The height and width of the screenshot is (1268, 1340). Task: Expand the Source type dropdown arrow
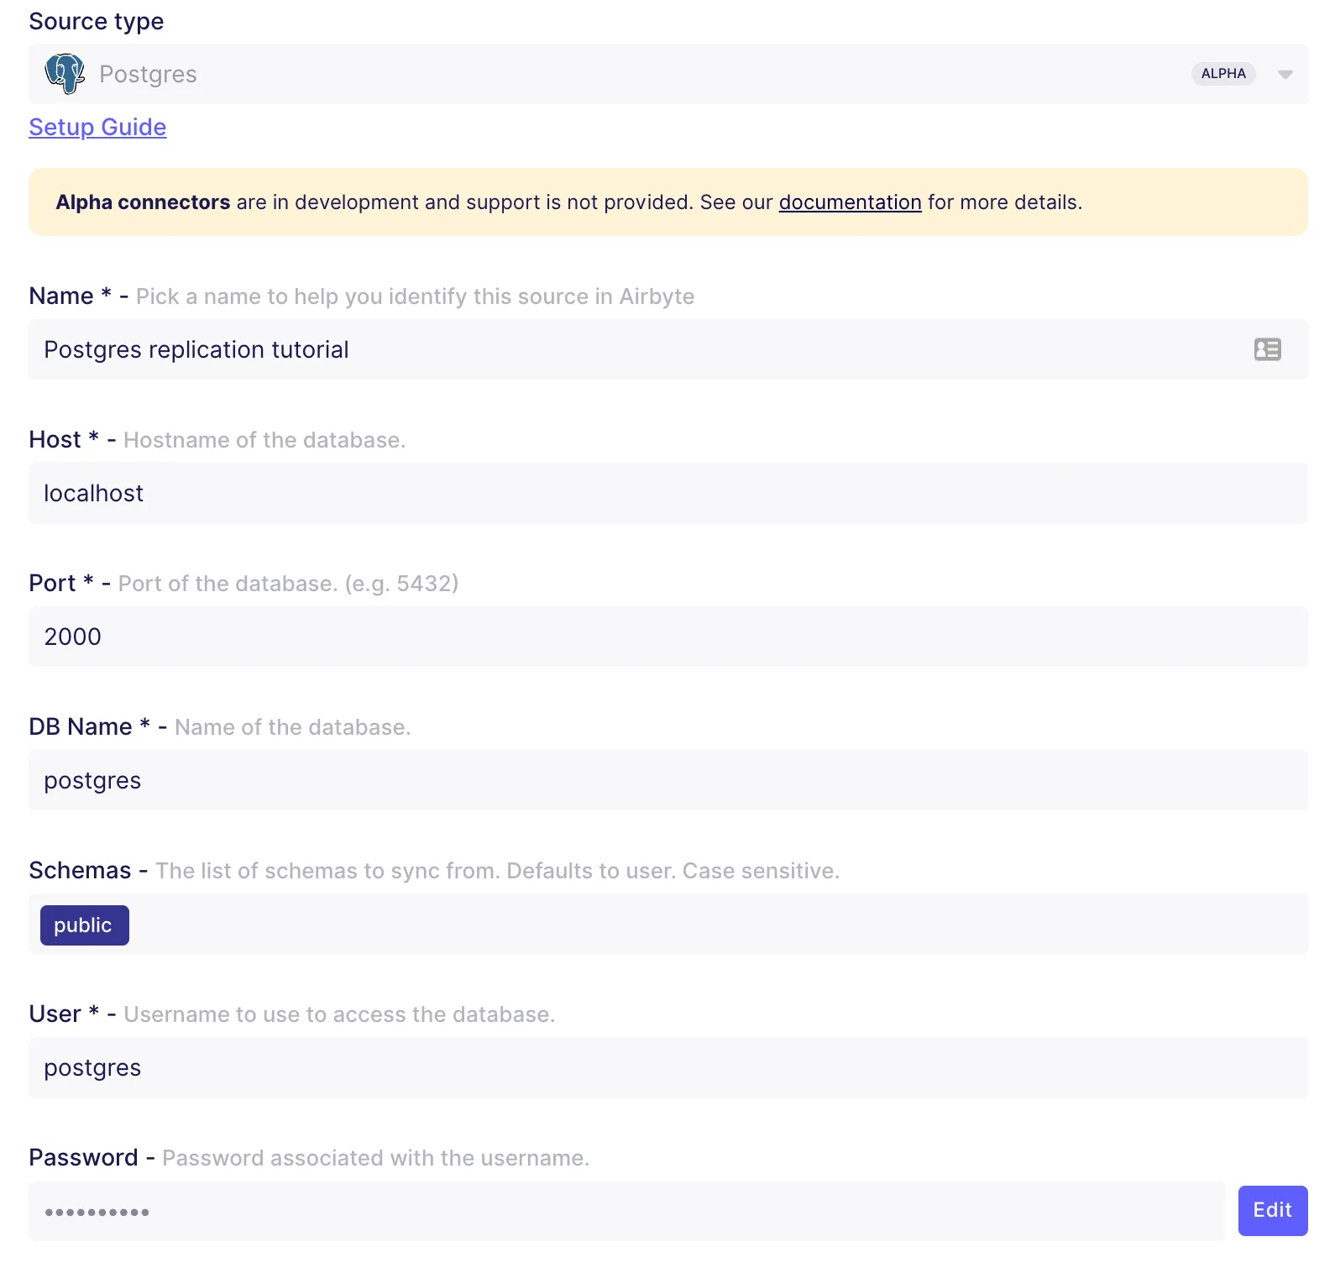pyautogui.click(x=1285, y=75)
